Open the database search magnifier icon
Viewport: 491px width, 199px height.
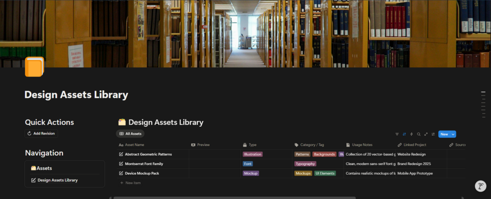(x=419, y=134)
